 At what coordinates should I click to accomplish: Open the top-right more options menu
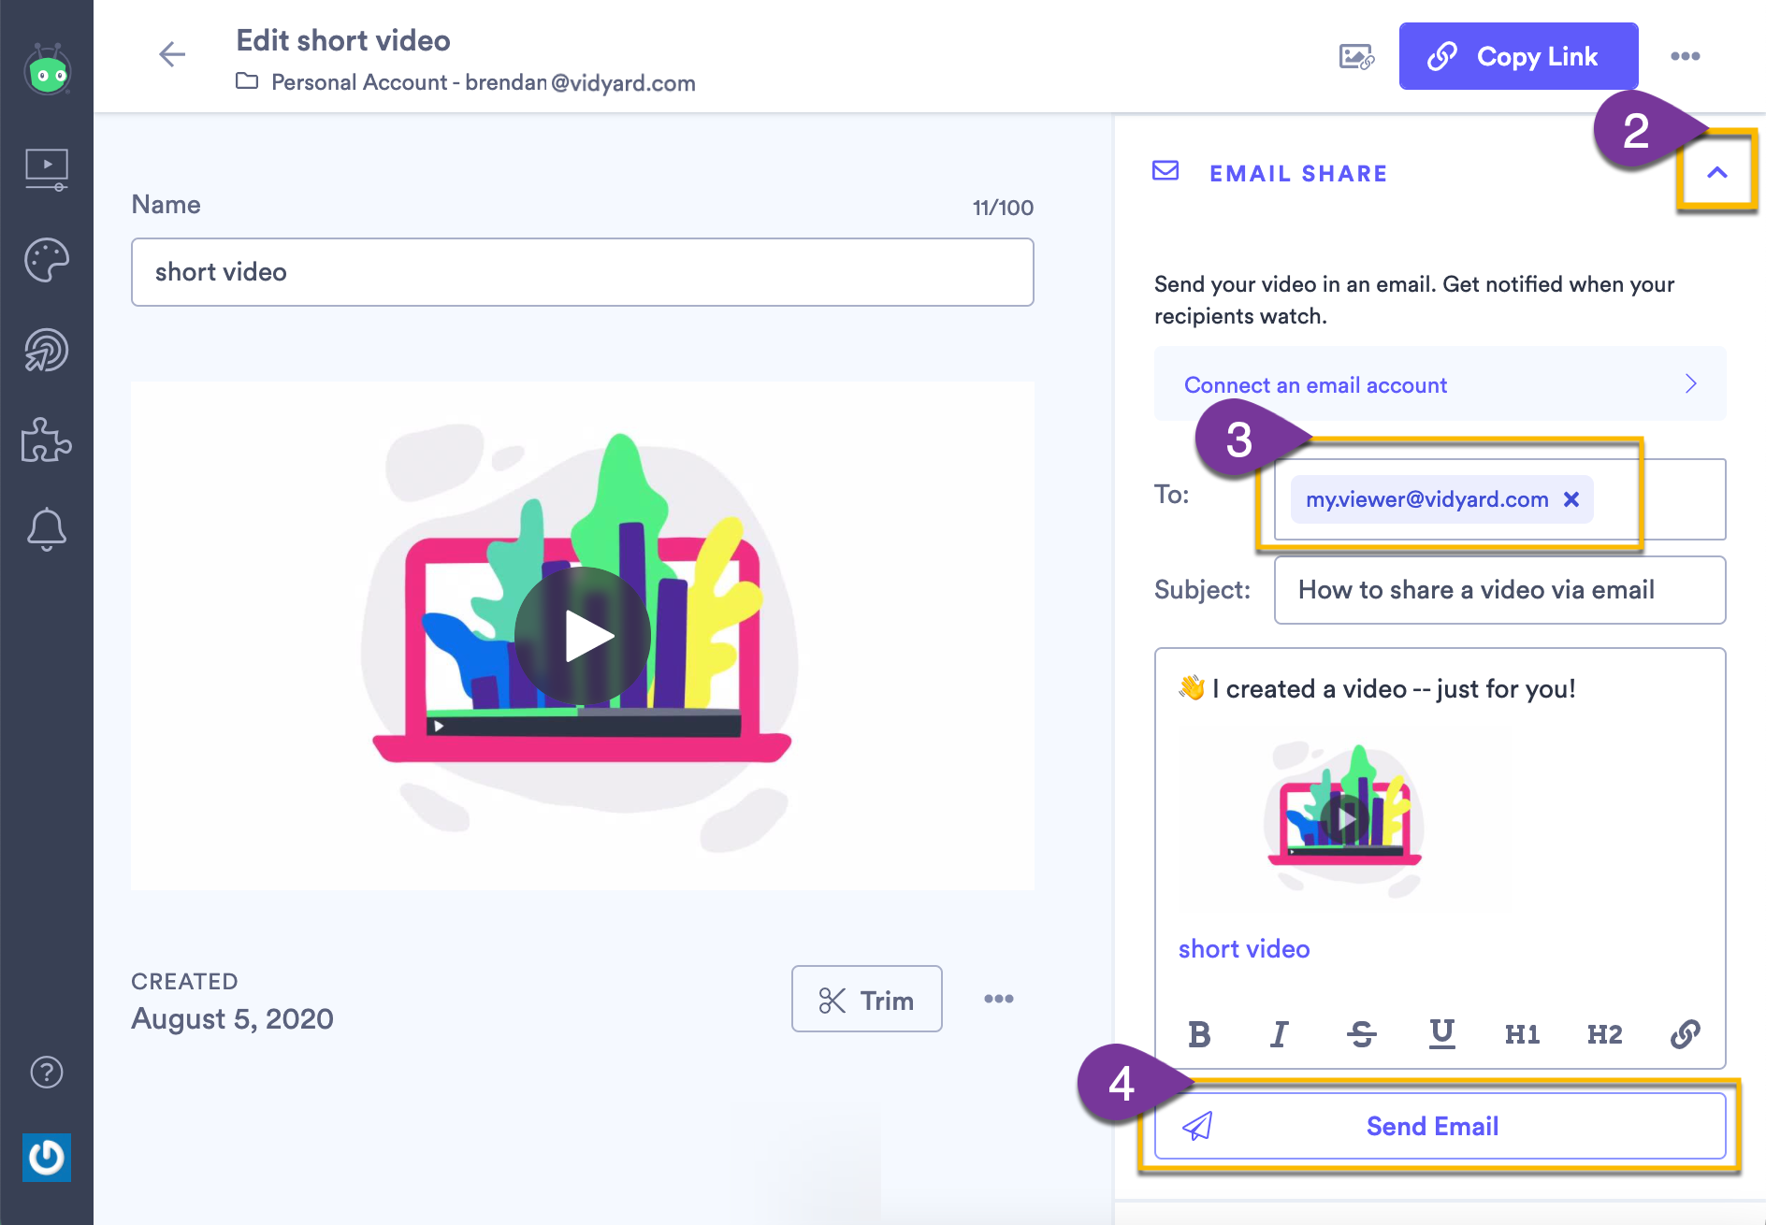click(x=1686, y=56)
